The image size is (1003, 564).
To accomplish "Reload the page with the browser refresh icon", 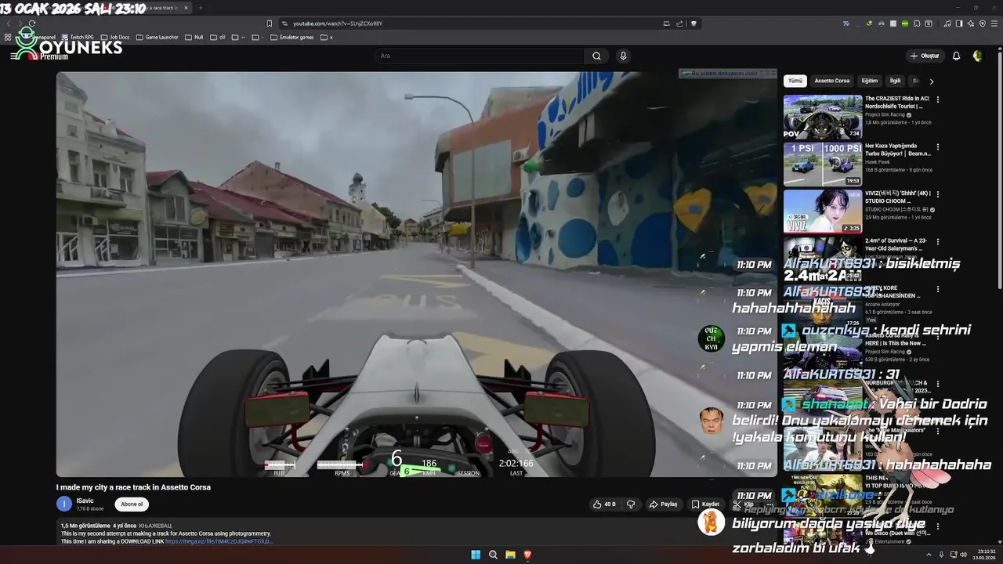I will [31, 23].
